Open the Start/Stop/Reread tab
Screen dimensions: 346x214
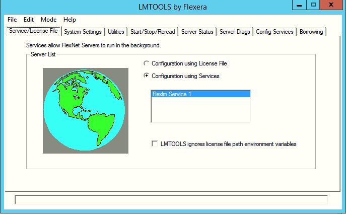point(153,32)
